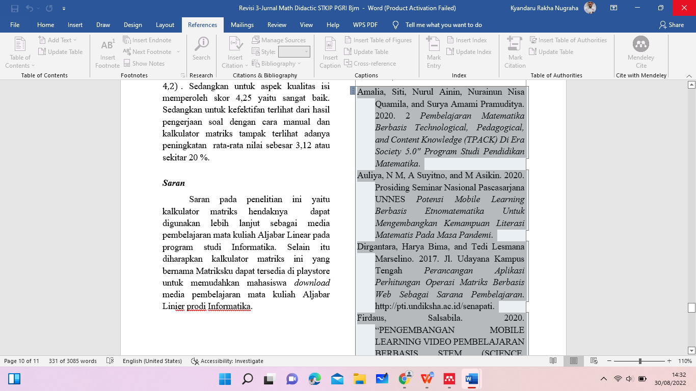This screenshot has height=391, width=696.
Task: Click the Share button
Action: tap(672, 25)
